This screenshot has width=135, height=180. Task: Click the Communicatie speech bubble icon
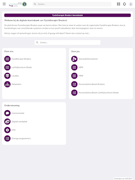tap(7, 113)
